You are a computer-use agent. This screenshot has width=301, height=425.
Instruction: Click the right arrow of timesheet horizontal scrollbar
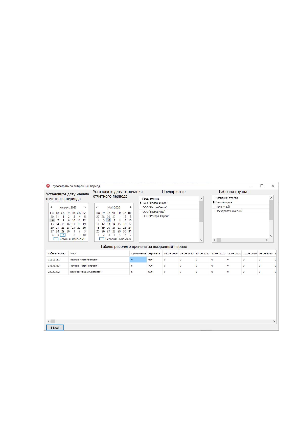274,321
